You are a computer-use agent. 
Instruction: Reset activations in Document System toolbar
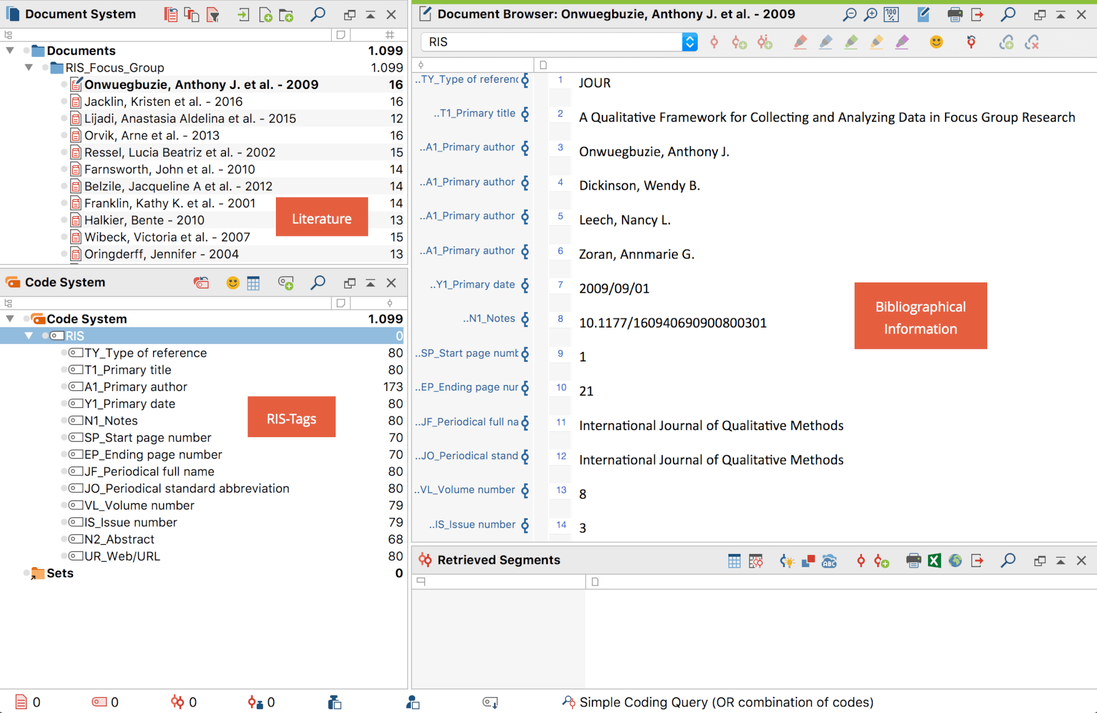[x=171, y=15]
